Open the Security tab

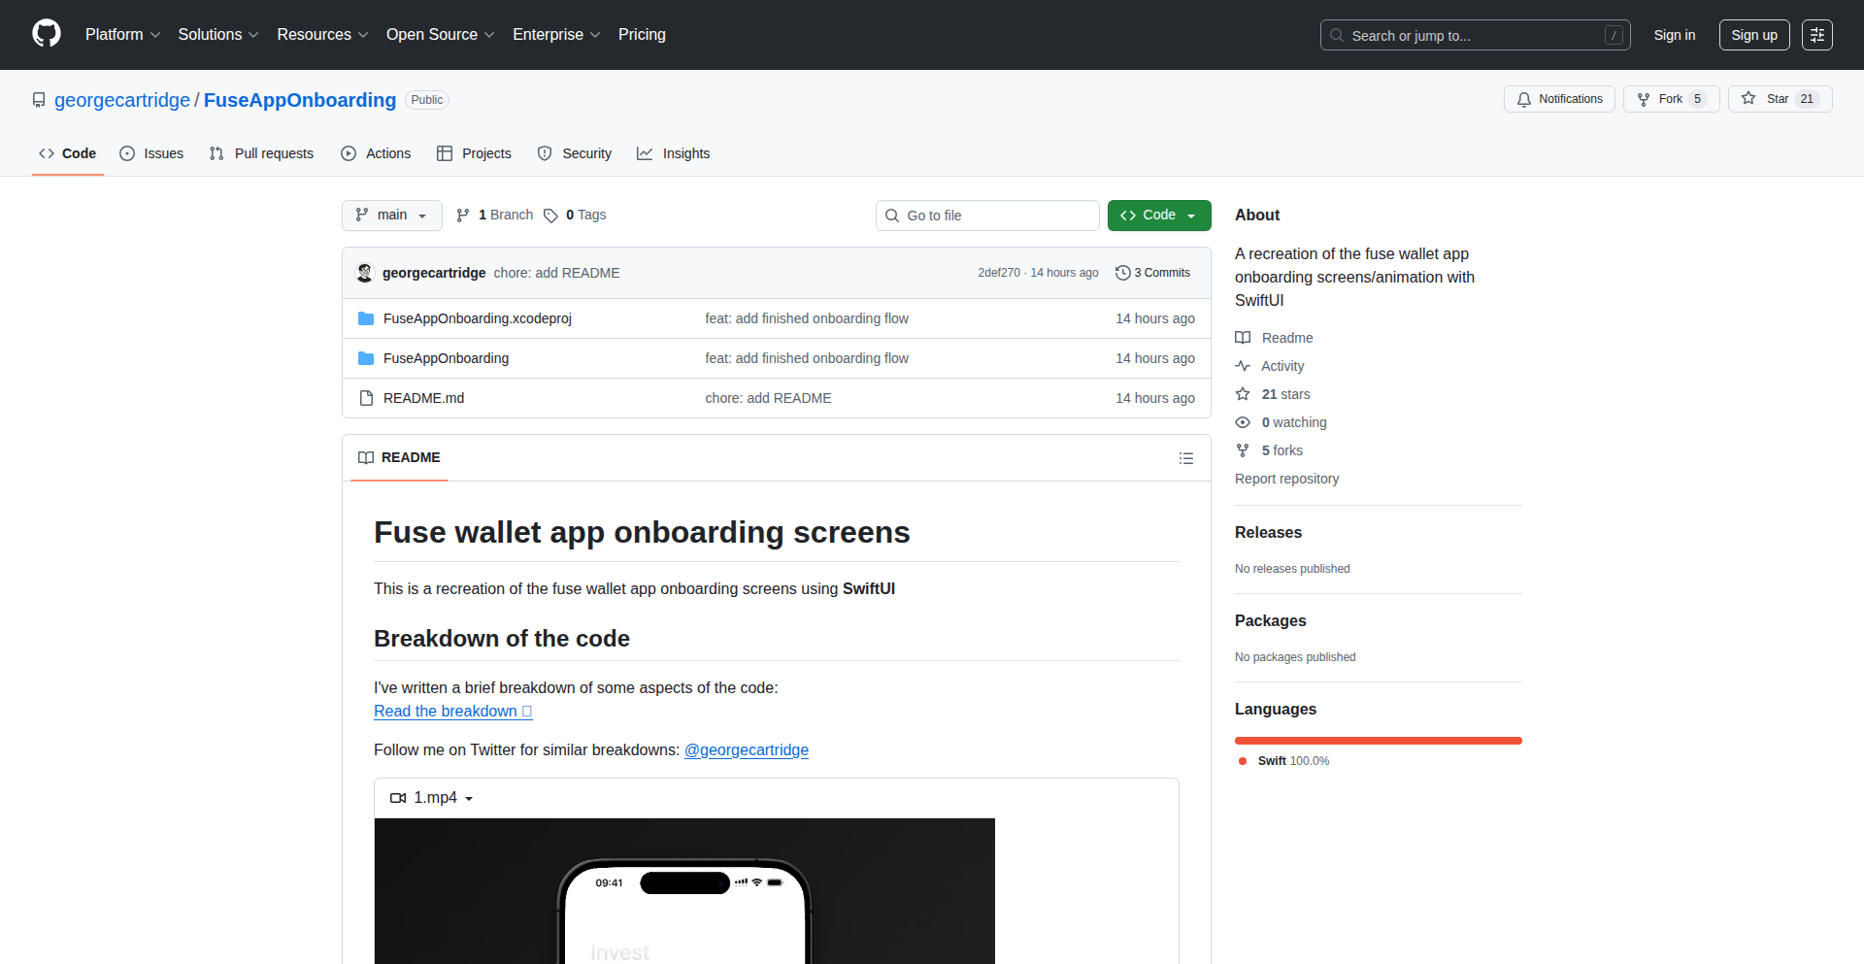575,153
